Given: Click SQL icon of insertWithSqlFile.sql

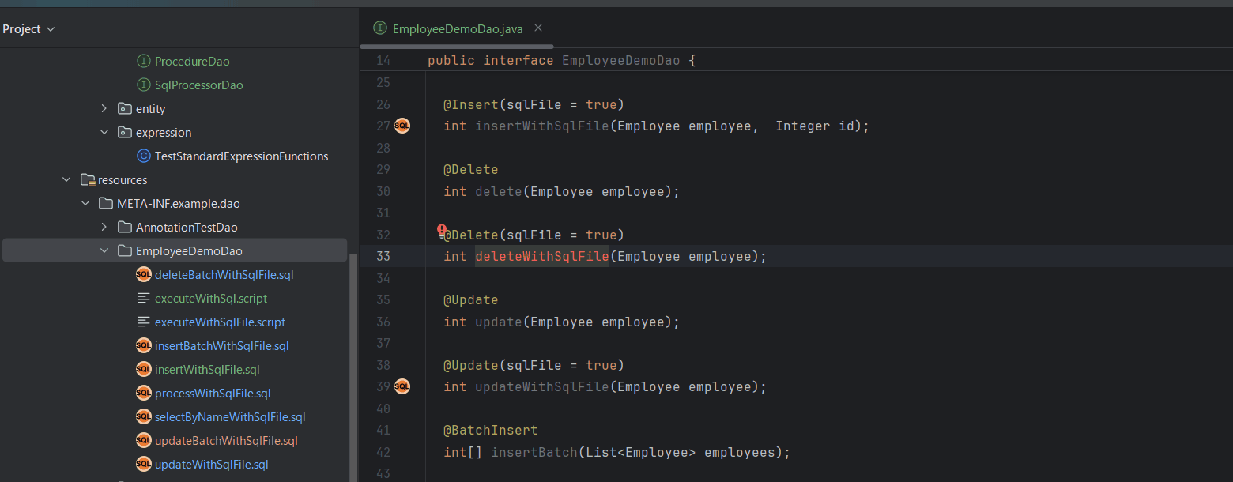Looking at the screenshot, I should tap(143, 369).
